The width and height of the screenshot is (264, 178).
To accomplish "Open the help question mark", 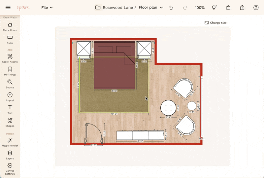I will (256, 8).
